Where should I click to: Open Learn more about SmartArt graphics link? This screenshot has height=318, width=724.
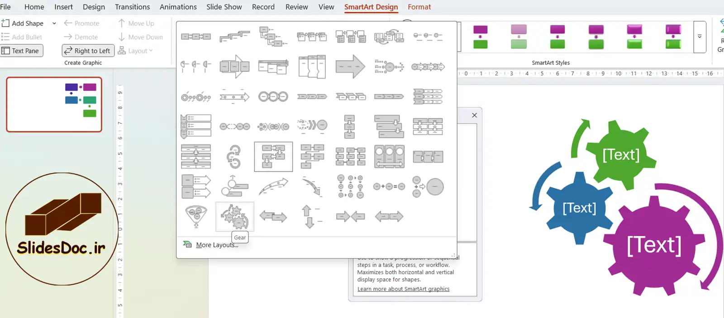point(403,289)
